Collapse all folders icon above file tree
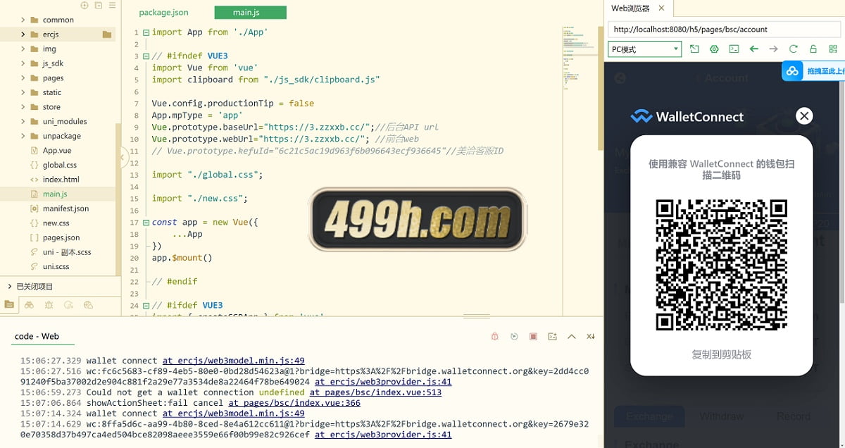Viewport: 845px width, 448px height. pos(98,6)
